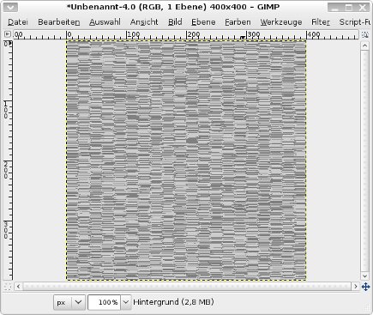Viewport: 373px width, 315px height.
Task: Open the Script-Fu menu
Action: coord(355,22)
